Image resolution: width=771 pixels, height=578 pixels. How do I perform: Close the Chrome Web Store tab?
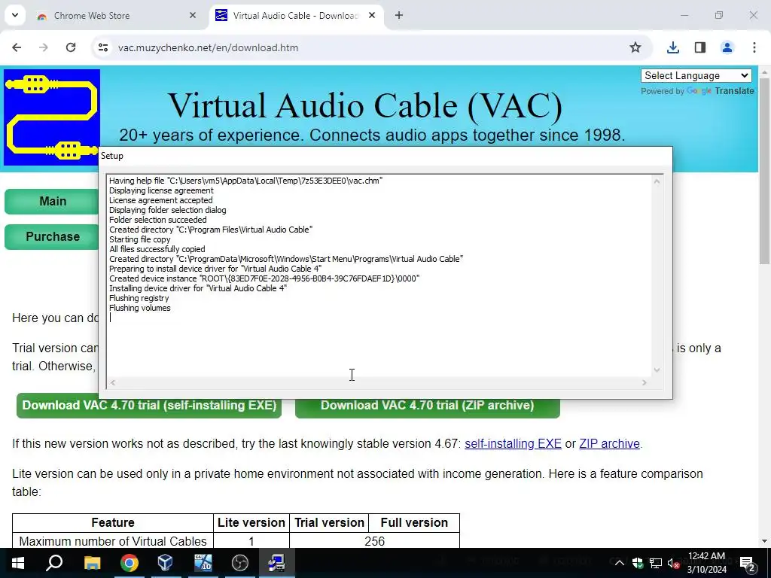tap(193, 15)
